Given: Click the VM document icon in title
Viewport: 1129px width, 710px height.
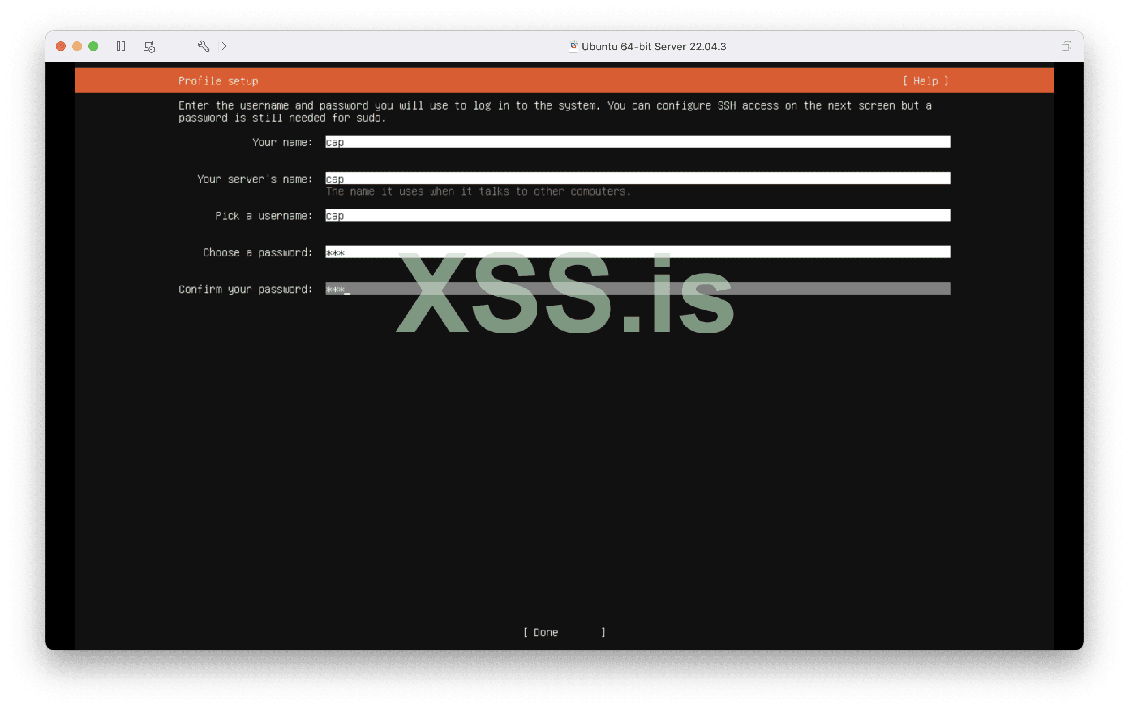Looking at the screenshot, I should coord(573,46).
